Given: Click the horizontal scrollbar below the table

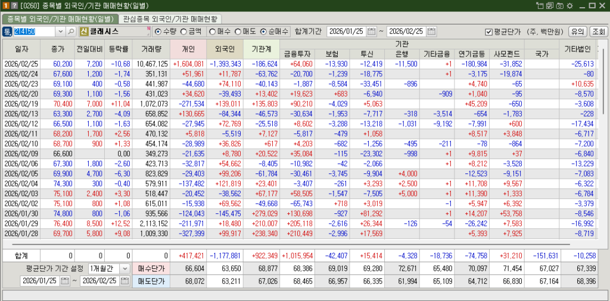Looking at the screenshot, I should click(x=291, y=244).
